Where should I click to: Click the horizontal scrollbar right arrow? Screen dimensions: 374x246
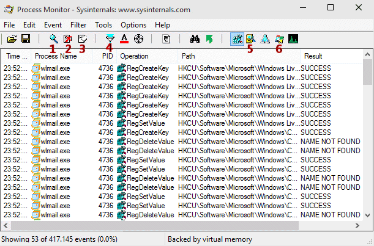[357, 225]
